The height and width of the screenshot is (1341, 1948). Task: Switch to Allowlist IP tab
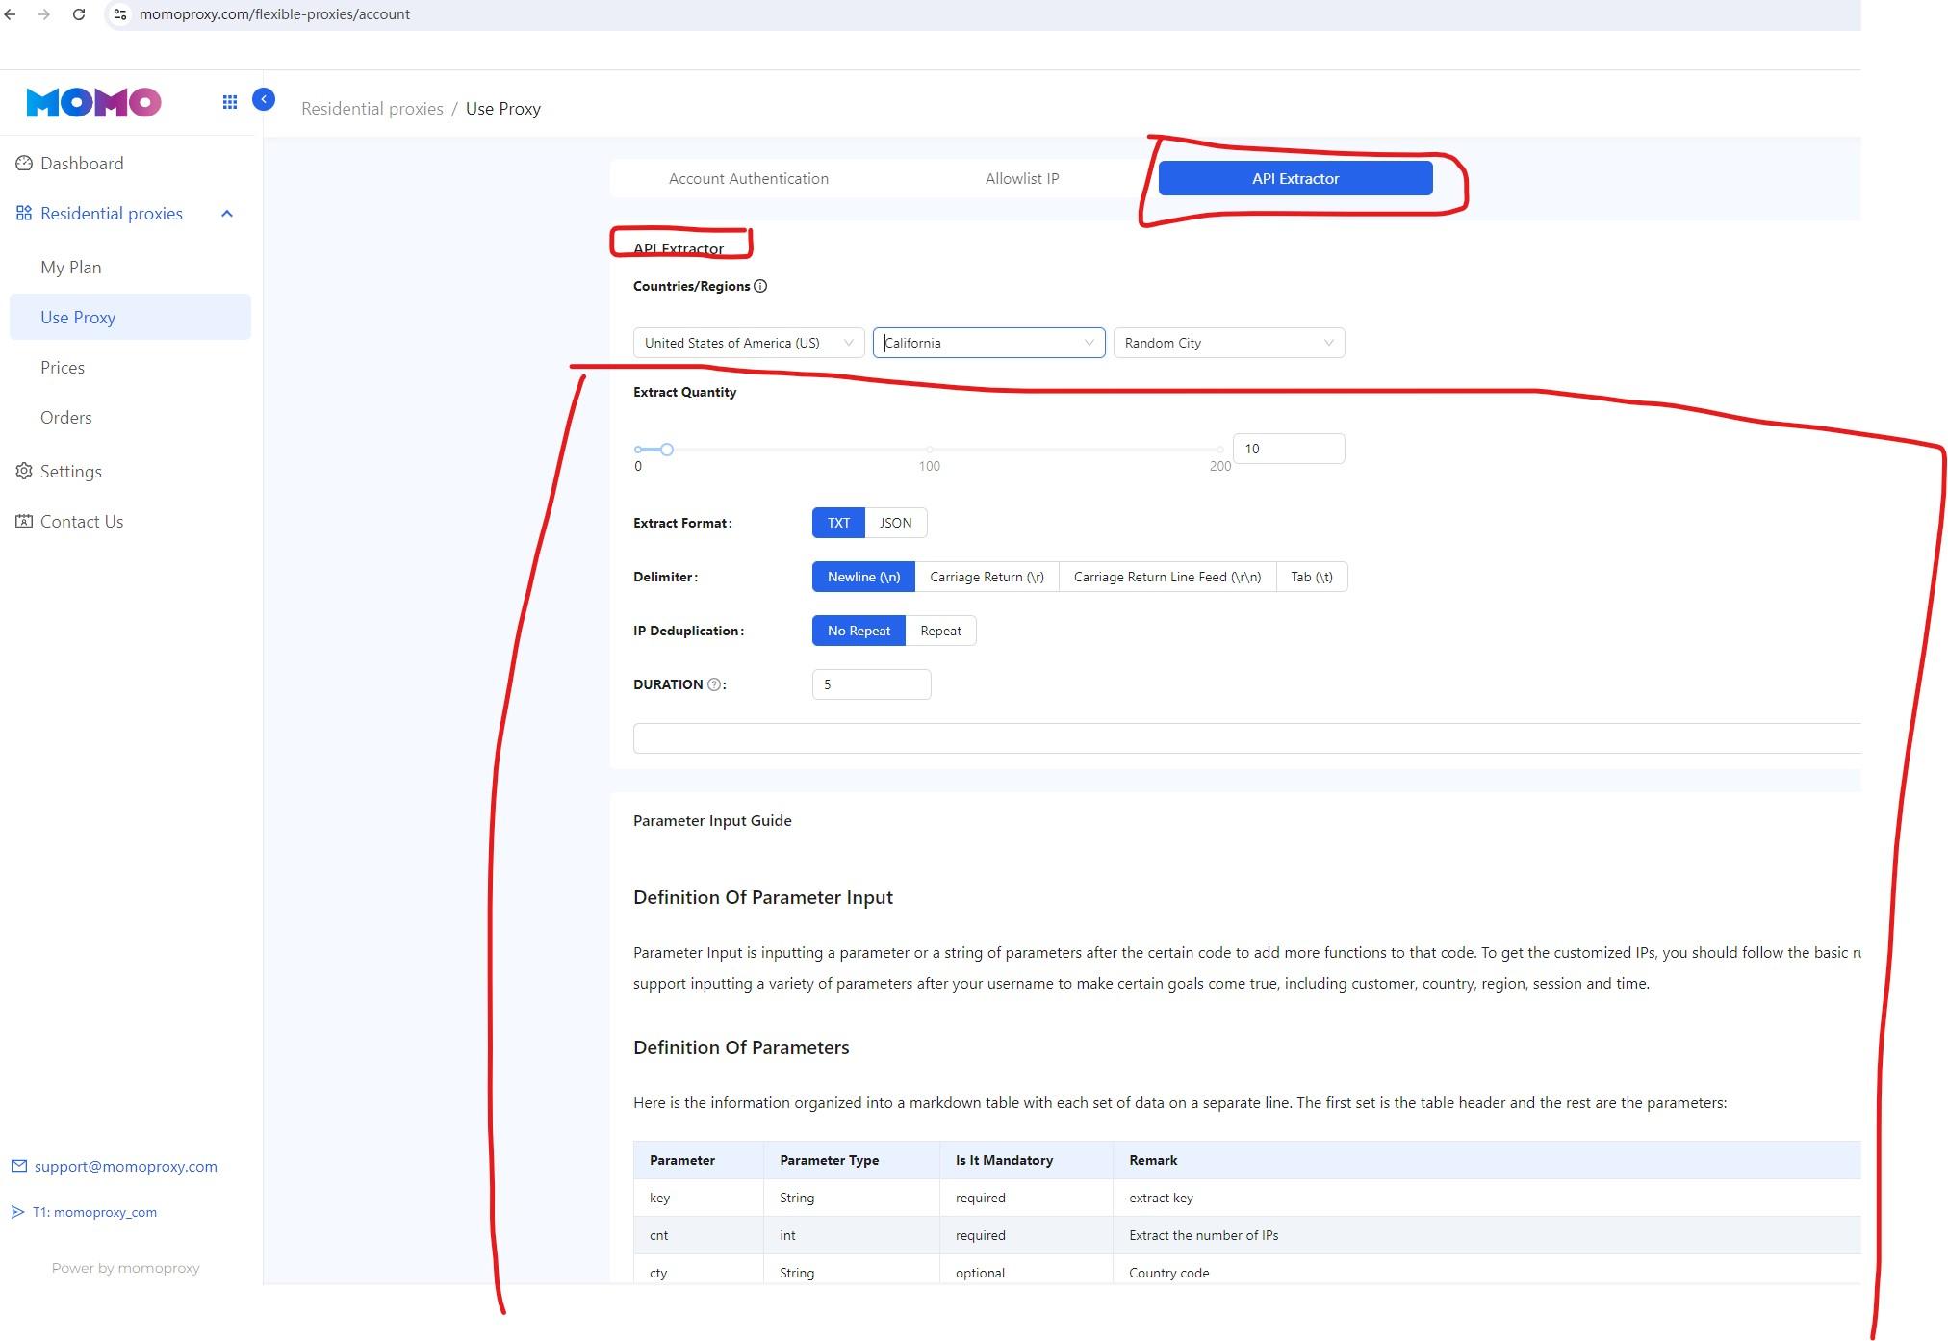(1022, 179)
